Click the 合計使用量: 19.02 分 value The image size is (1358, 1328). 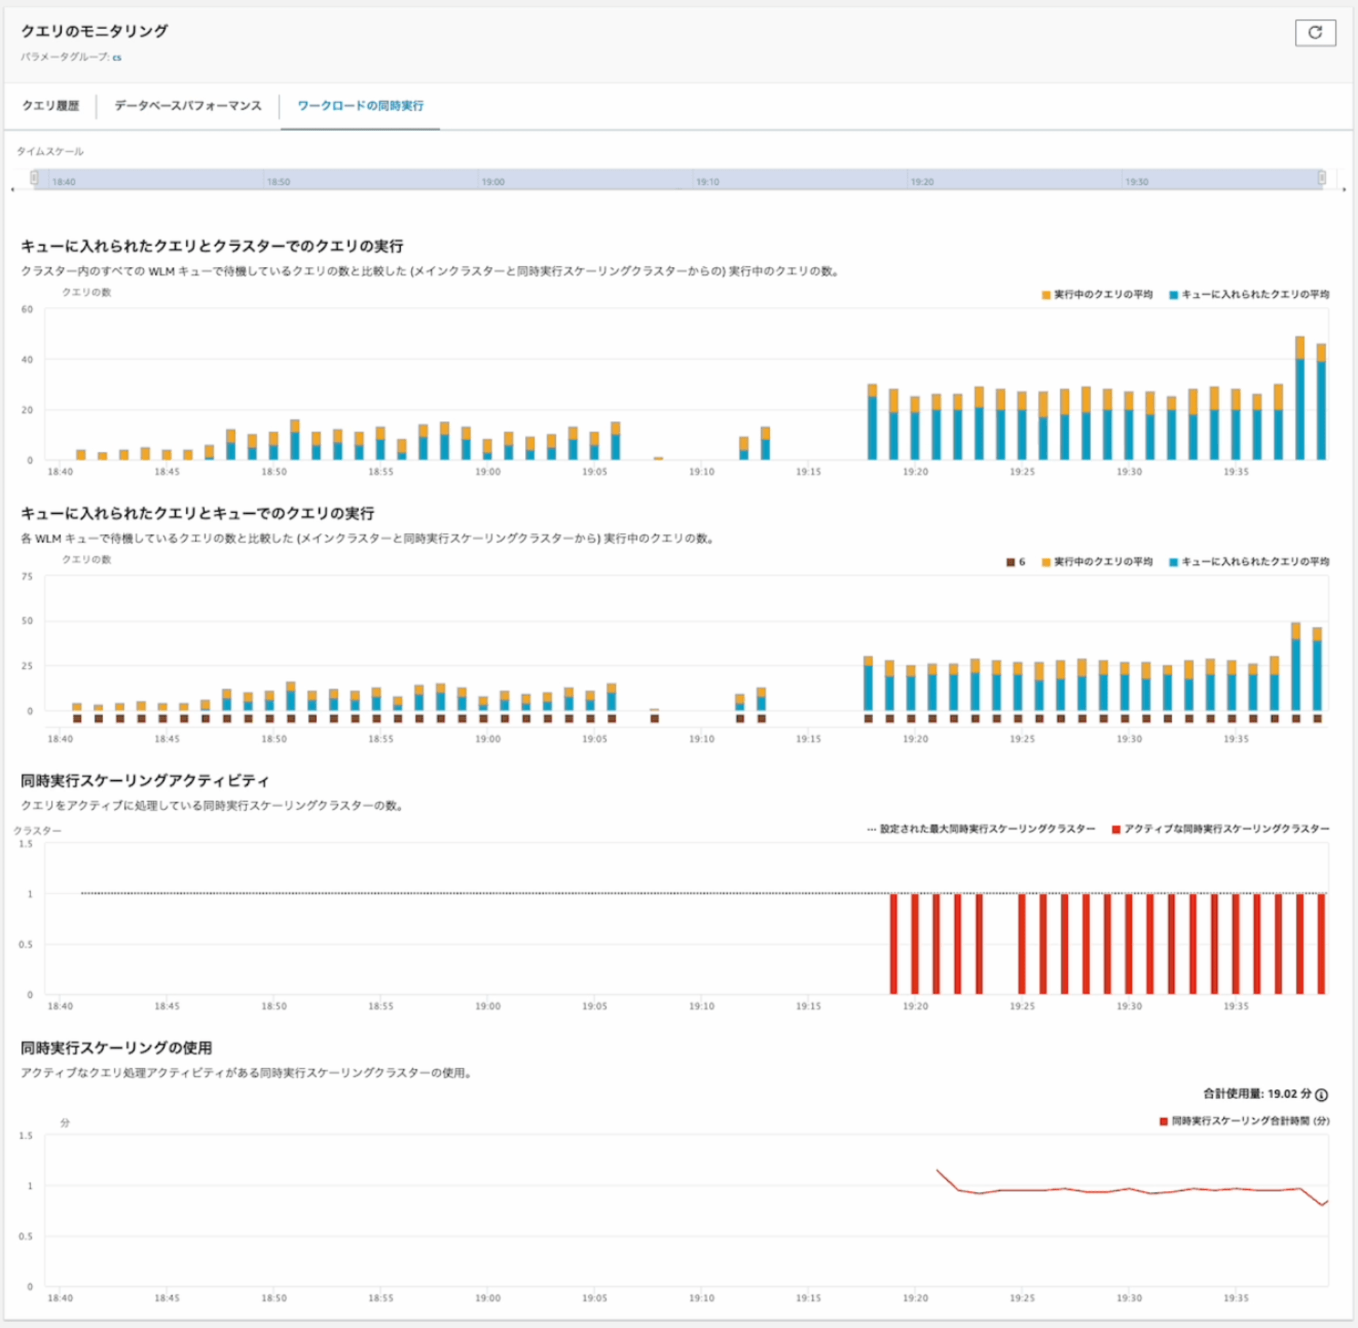pyautogui.click(x=1258, y=1094)
